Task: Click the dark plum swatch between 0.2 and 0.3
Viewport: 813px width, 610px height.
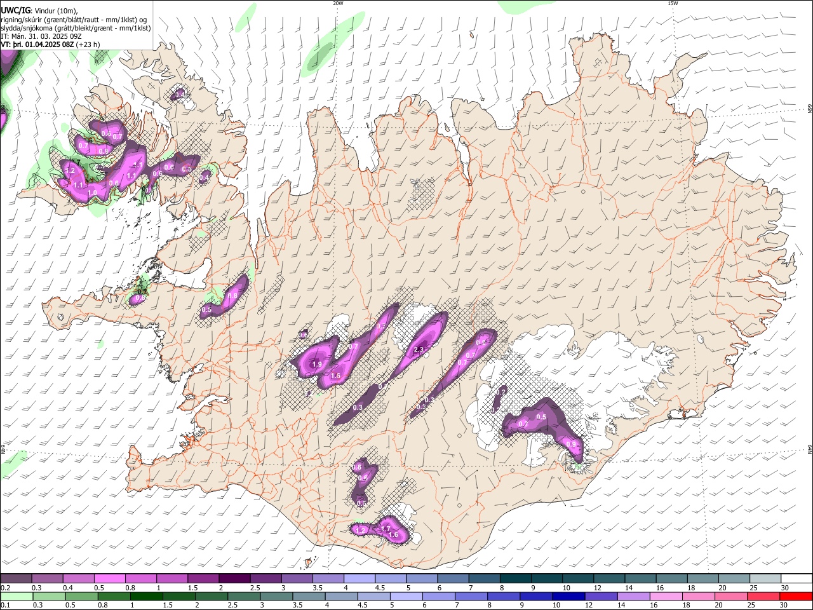Action: (16, 578)
